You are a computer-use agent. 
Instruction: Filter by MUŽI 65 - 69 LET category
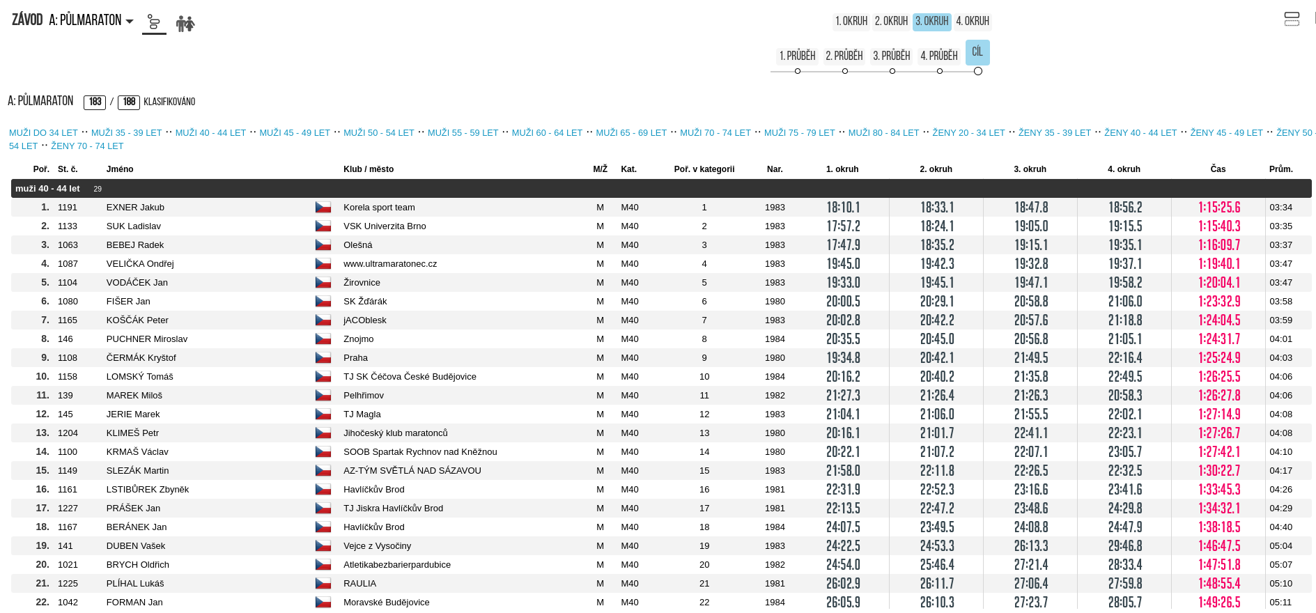[x=631, y=133]
